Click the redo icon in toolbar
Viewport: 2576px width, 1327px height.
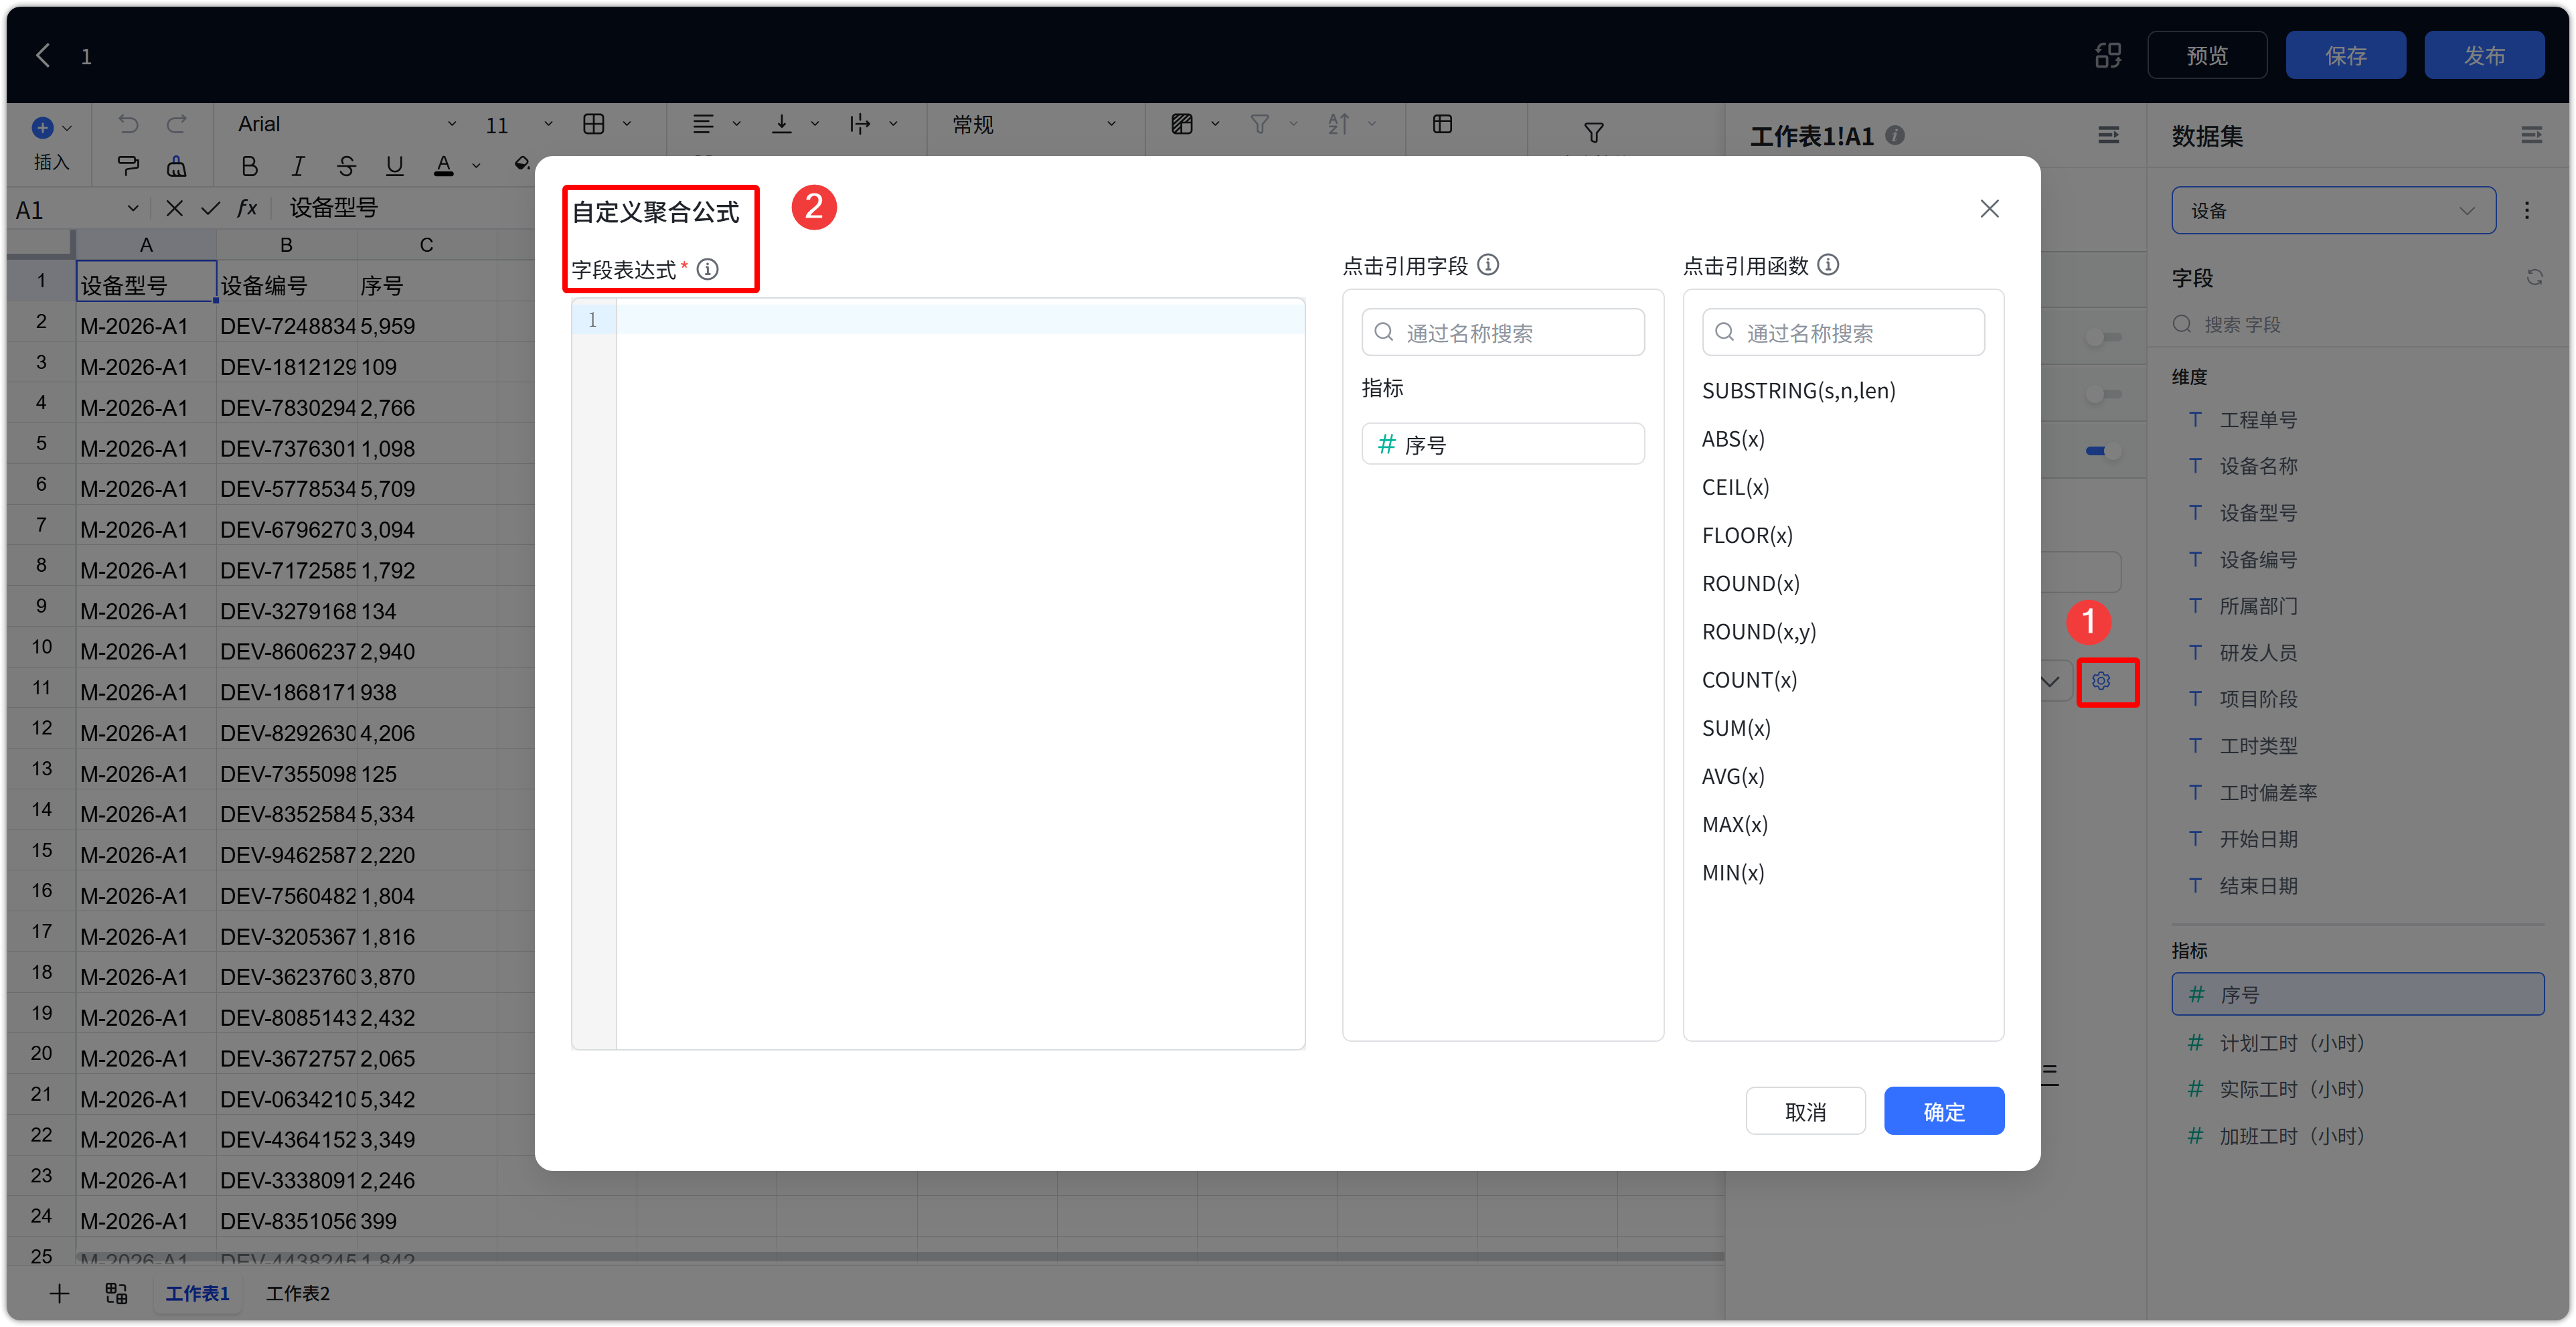click(177, 124)
